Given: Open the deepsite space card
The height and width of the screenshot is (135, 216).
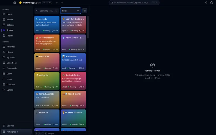Looking at the screenshot, I should pos(47,25).
